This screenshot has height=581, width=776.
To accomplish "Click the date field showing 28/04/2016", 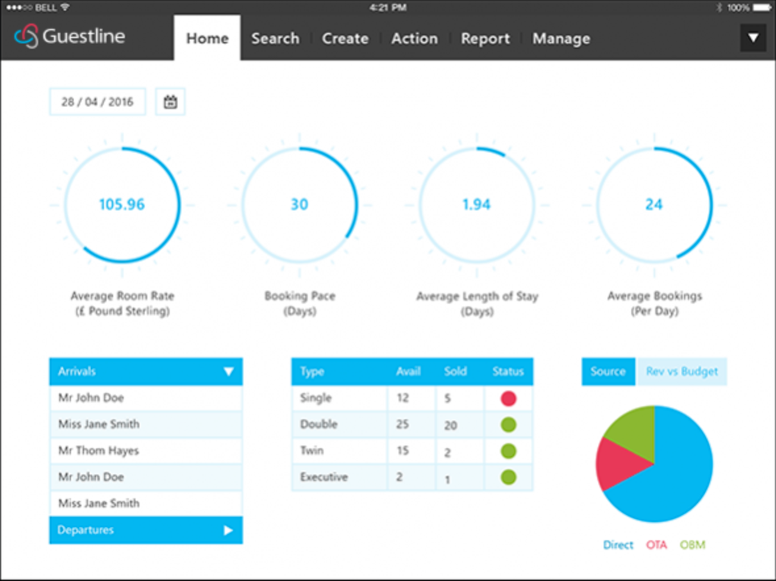I will [x=97, y=102].
